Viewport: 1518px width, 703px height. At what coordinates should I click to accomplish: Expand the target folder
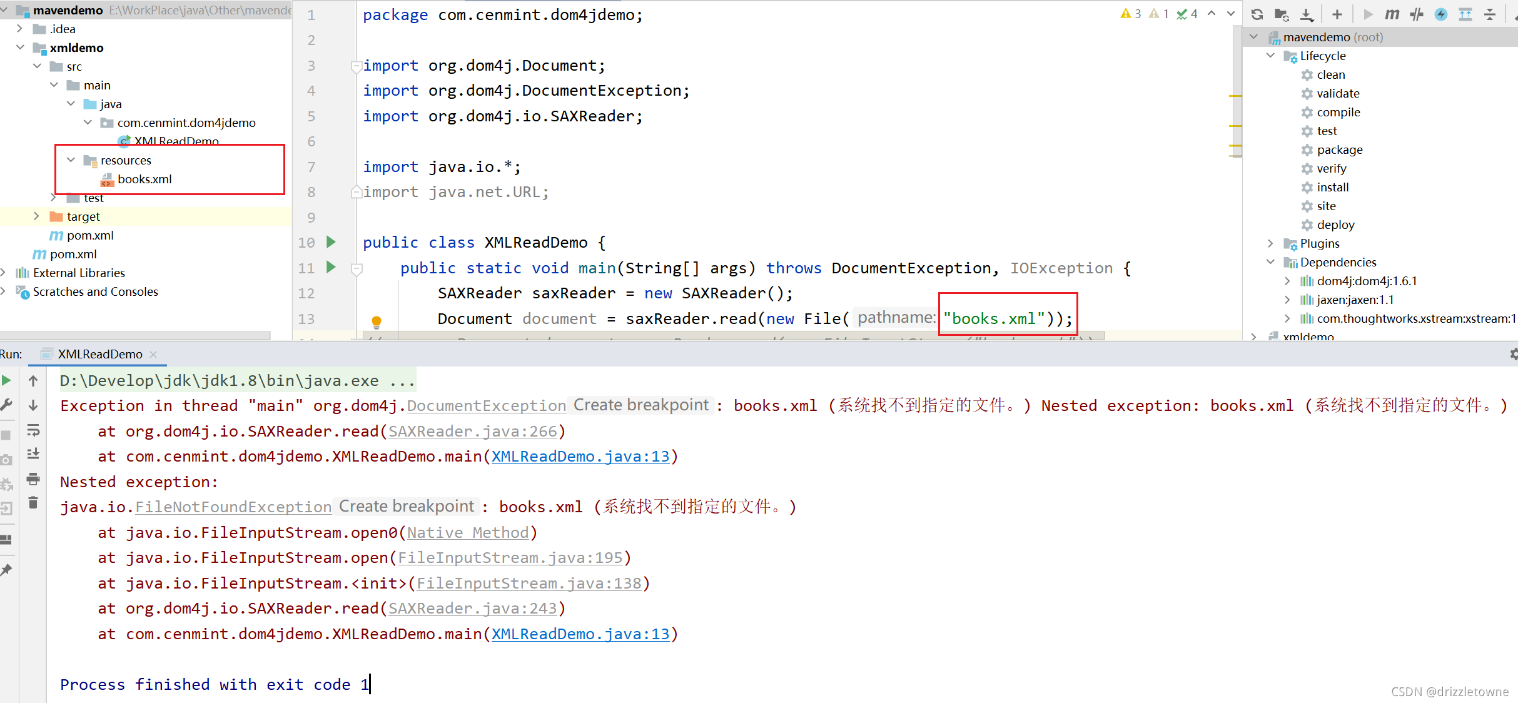[37, 216]
